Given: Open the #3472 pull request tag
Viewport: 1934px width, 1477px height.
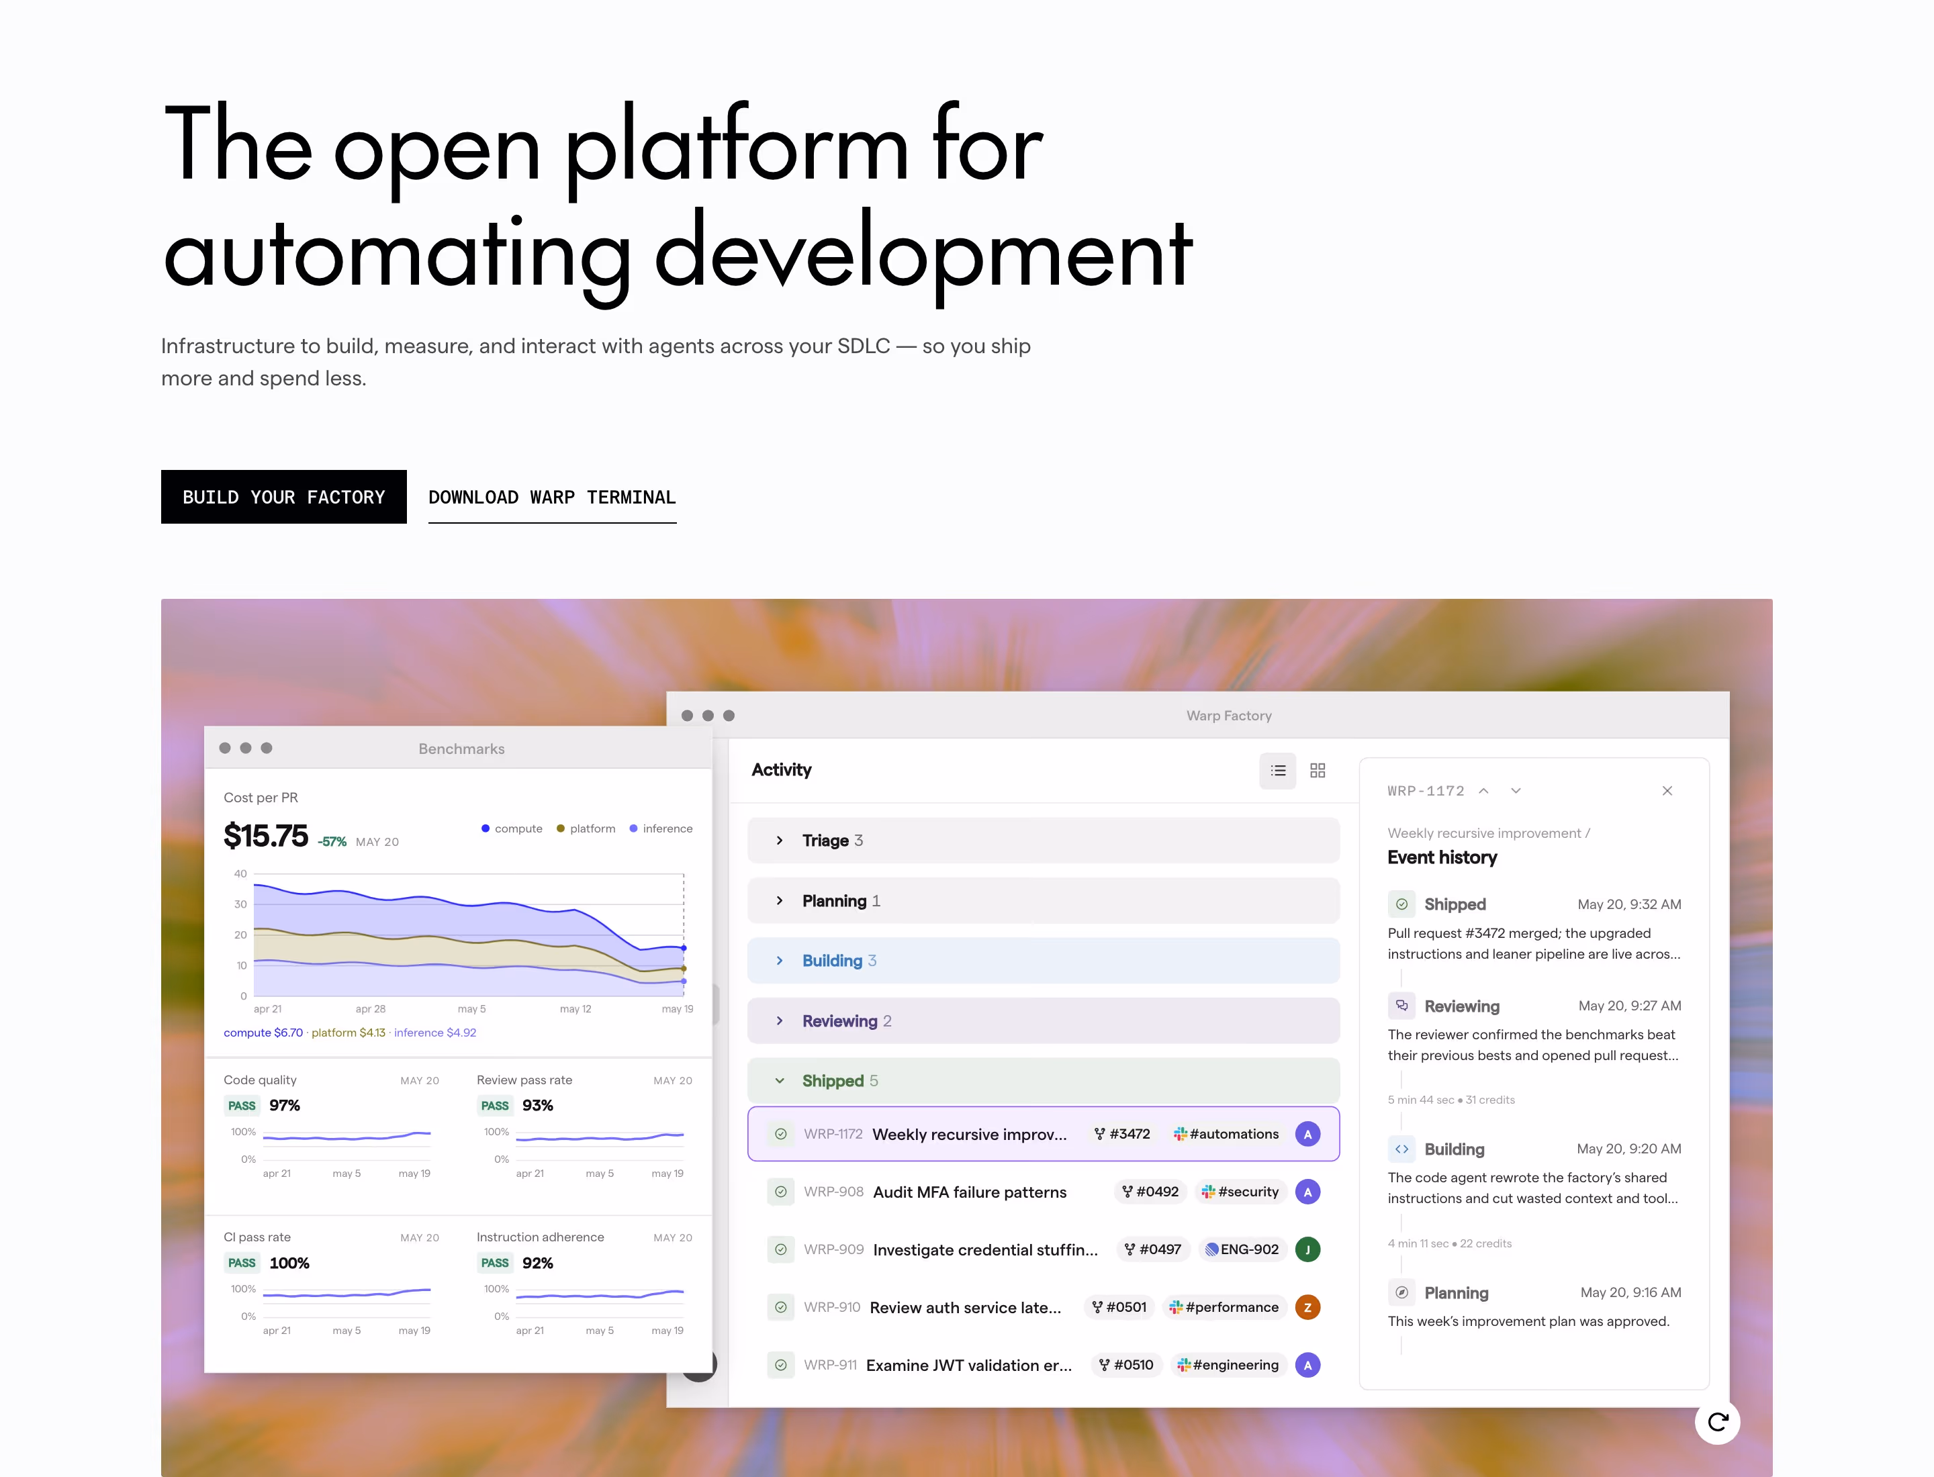Looking at the screenshot, I should click(x=1121, y=1133).
